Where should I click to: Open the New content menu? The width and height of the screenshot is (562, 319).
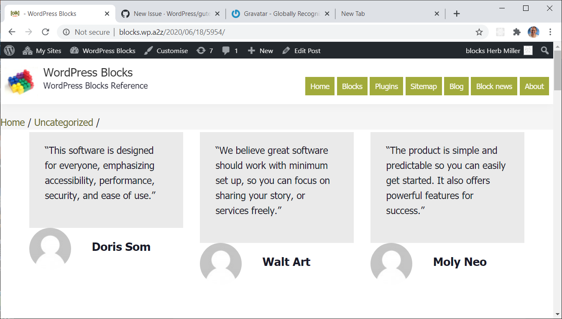260,51
